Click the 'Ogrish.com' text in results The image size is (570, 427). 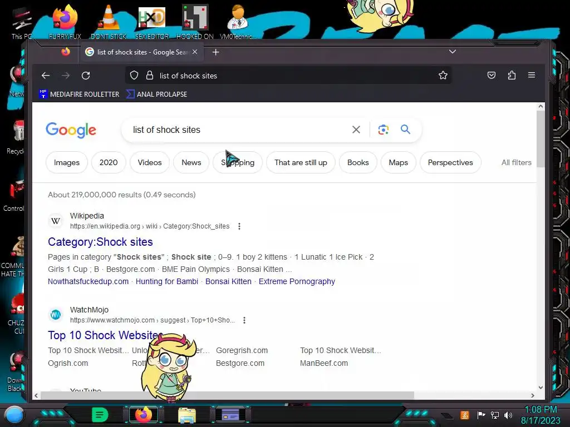point(68,364)
